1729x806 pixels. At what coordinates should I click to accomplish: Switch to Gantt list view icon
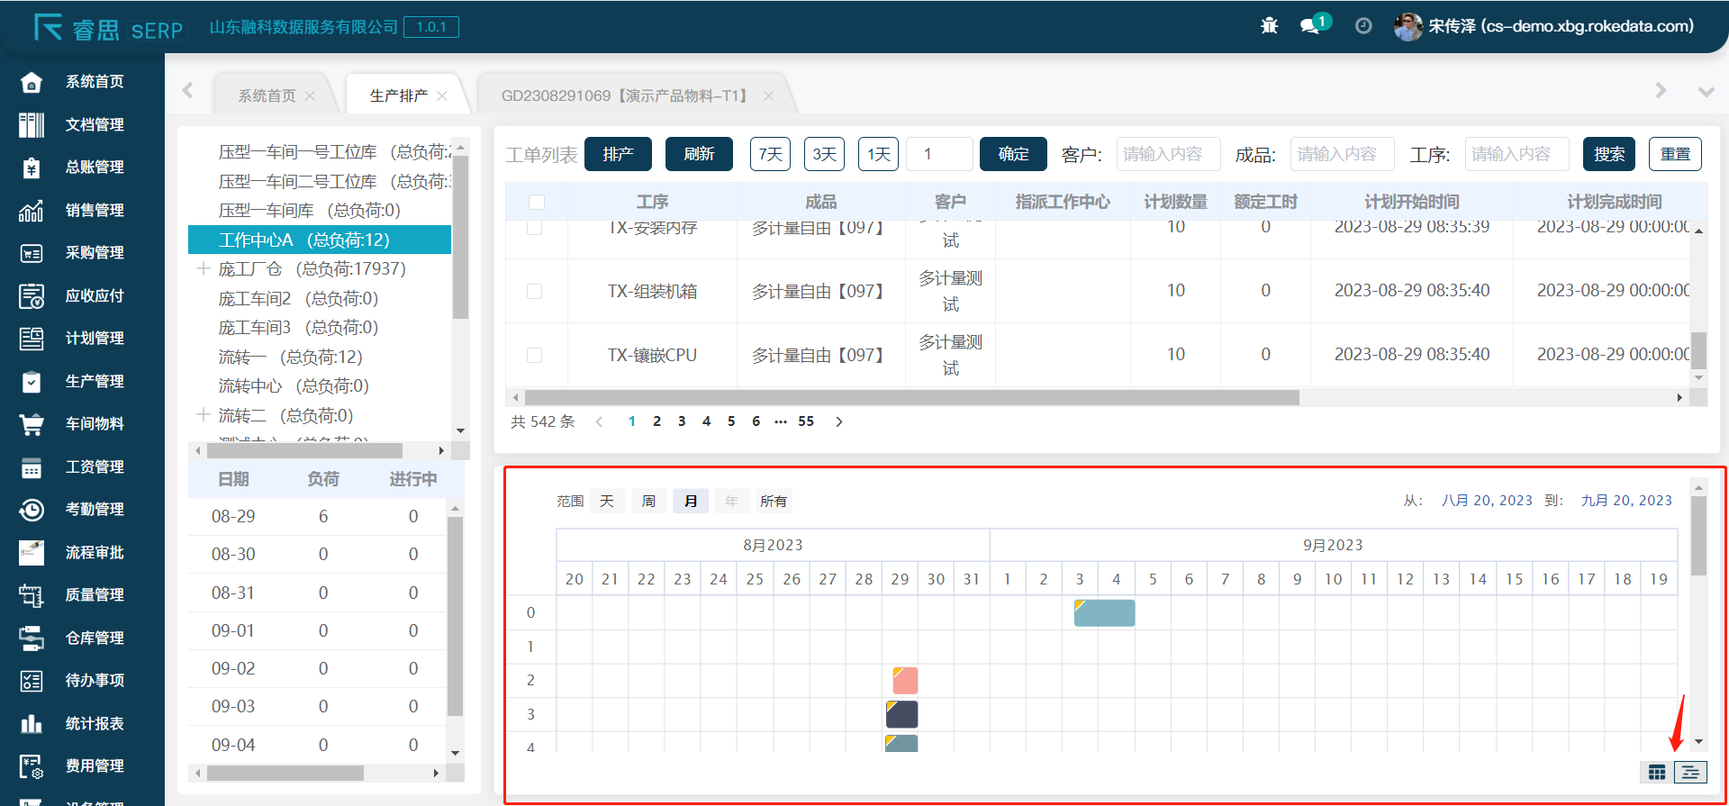1690,772
